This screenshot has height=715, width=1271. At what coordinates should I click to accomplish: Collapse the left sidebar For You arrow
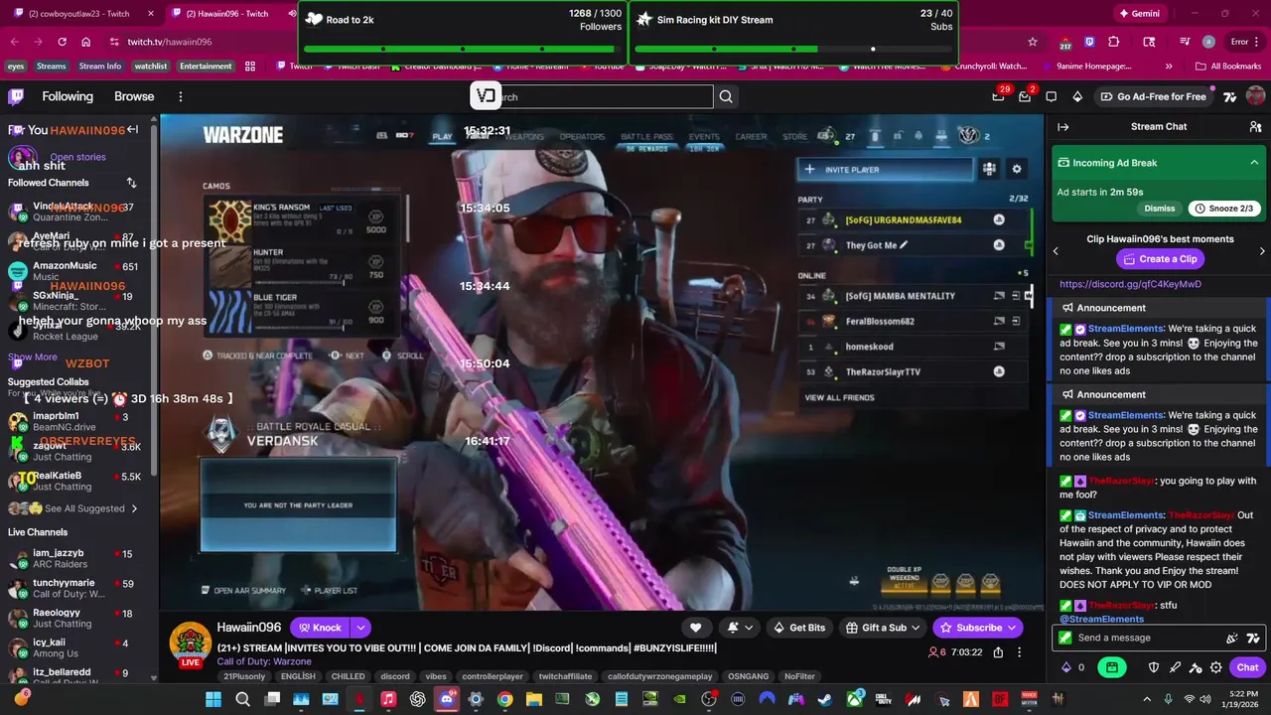[132, 130]
